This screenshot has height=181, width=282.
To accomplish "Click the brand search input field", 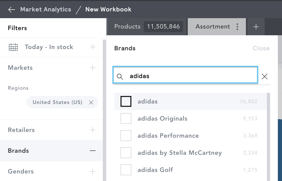I will 185,75.
